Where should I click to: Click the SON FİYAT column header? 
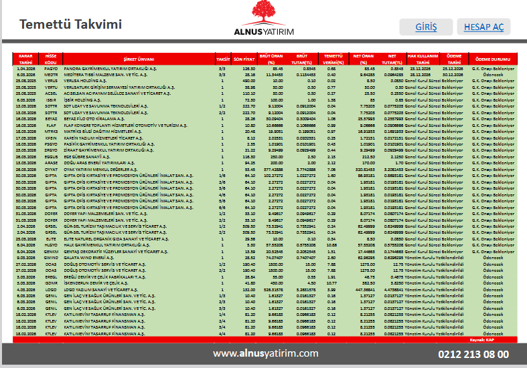tap(244, 59)
